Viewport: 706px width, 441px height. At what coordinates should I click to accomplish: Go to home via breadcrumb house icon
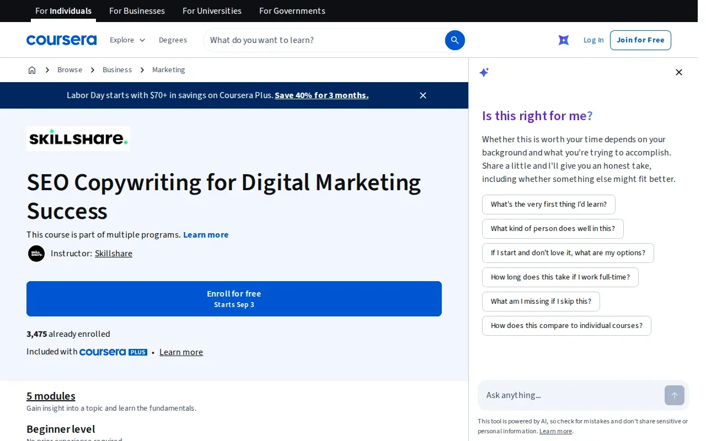pos(32,70)
